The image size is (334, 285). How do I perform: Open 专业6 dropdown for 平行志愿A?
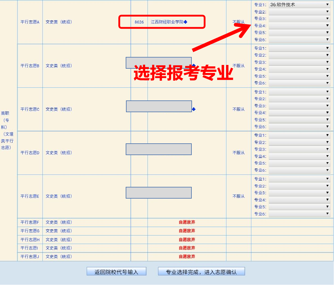(299, 39)
